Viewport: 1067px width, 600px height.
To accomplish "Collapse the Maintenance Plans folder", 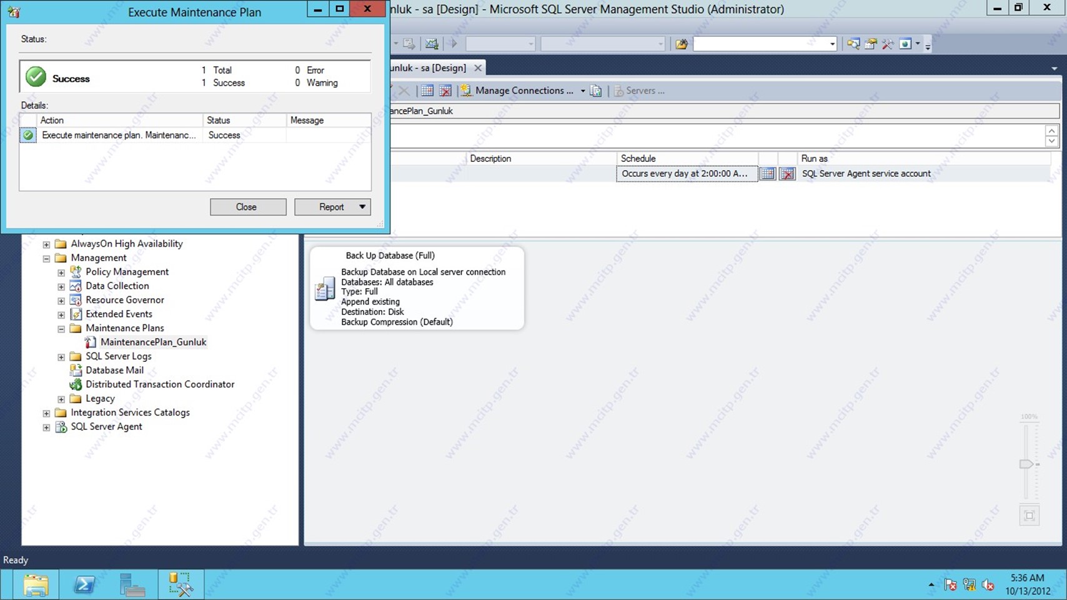I will pos(61,329).
